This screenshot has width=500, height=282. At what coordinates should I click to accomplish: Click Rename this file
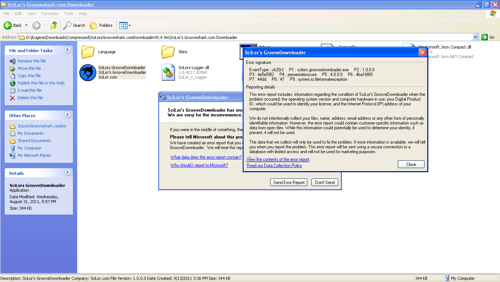[x=32, y=61]
